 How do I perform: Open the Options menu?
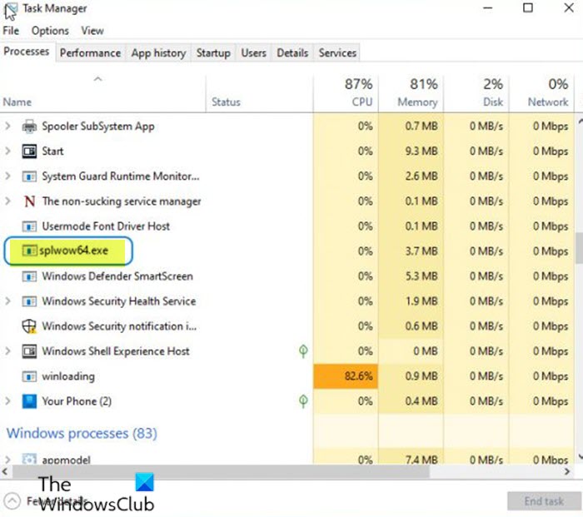[50, 31]
